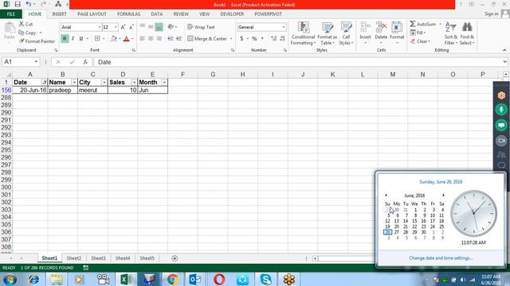510x286 pixels.
Task: Add a new sheet with plus button
Action: tap(175, 258)
